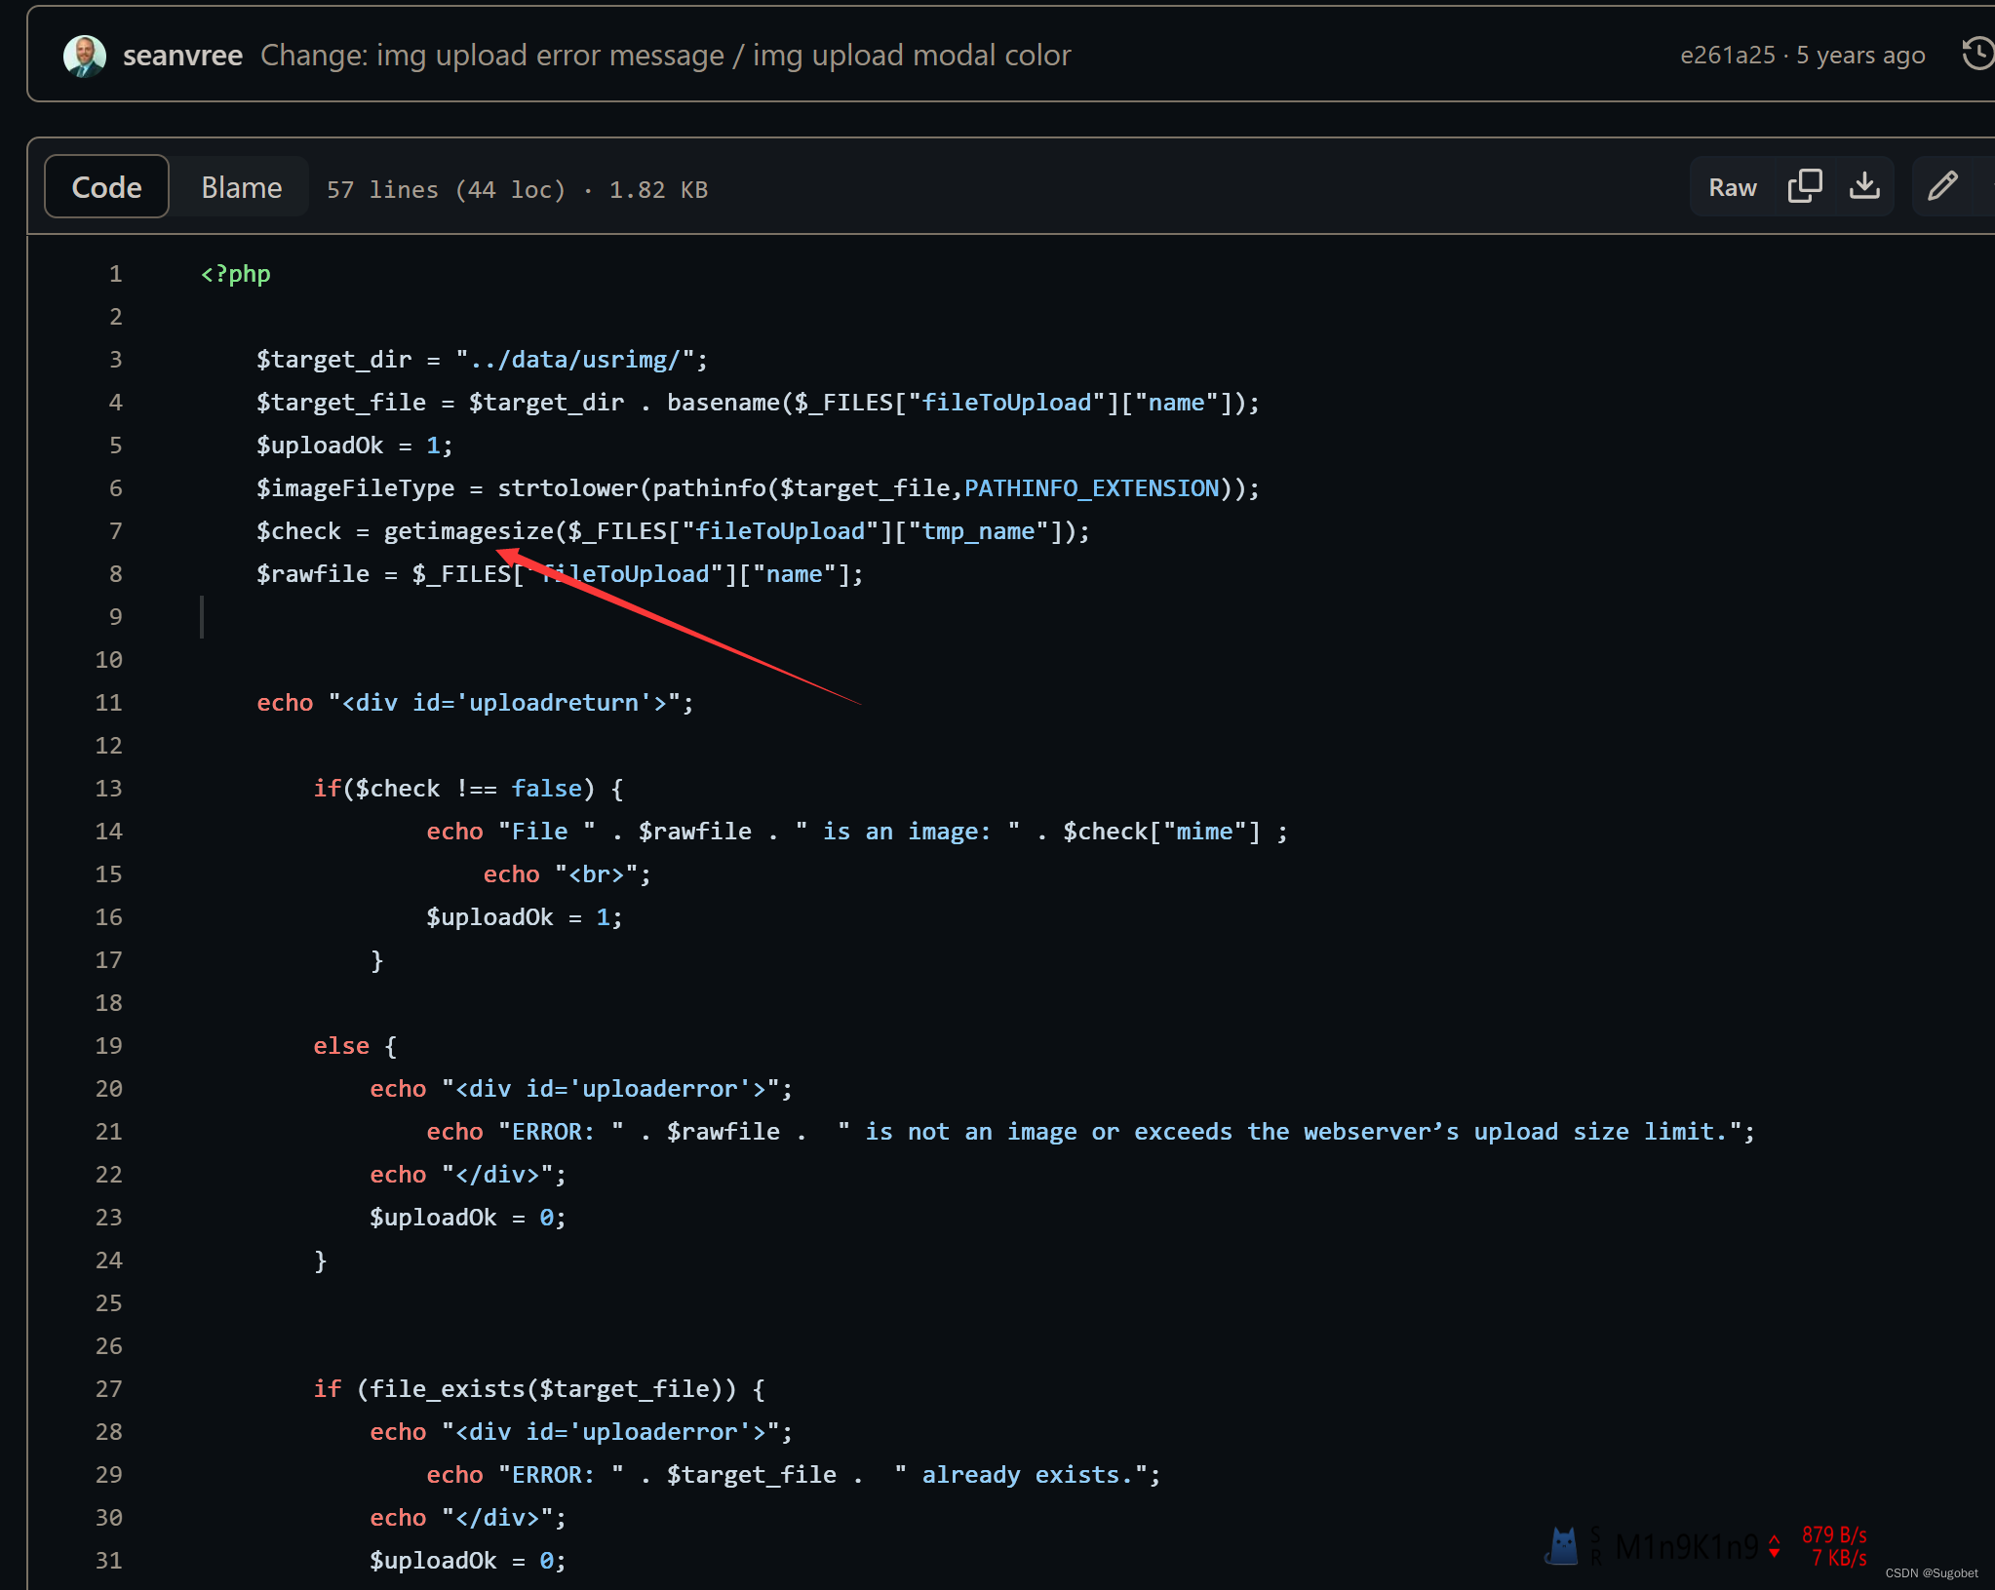This screenshot has width=1995, height=1590.
Task: Open commit hash e261a25
Action: click(x=1727, y=56)
